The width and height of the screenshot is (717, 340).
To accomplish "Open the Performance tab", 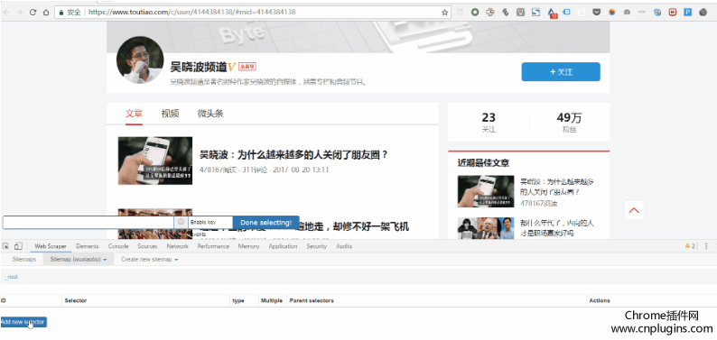I will (213, 246).
